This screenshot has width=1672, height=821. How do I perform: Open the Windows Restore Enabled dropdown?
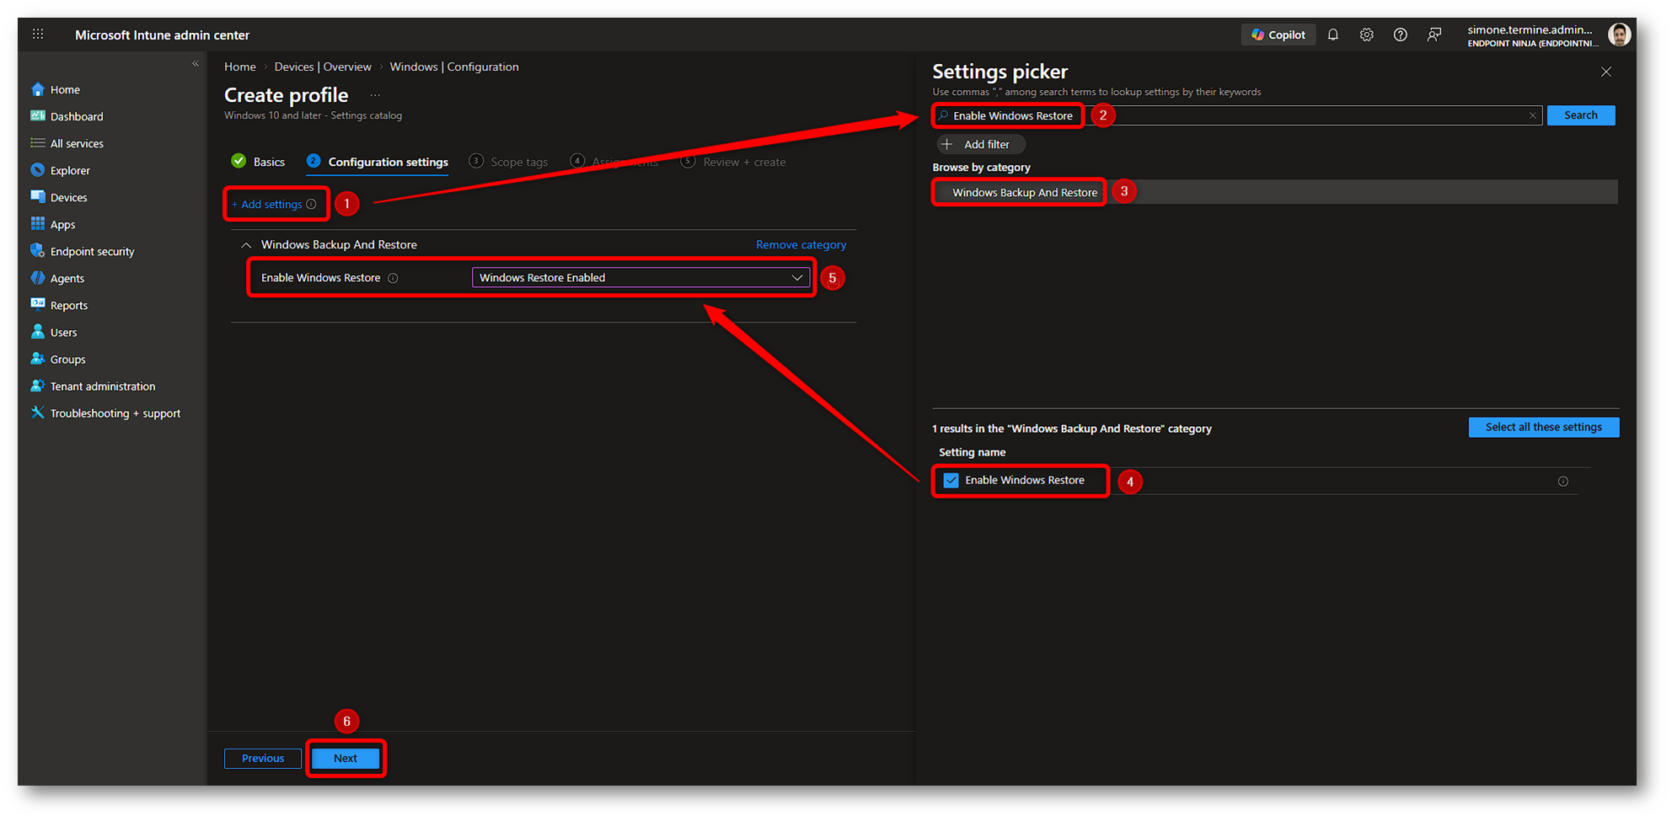pyautogui.click(x=640, y=277)
